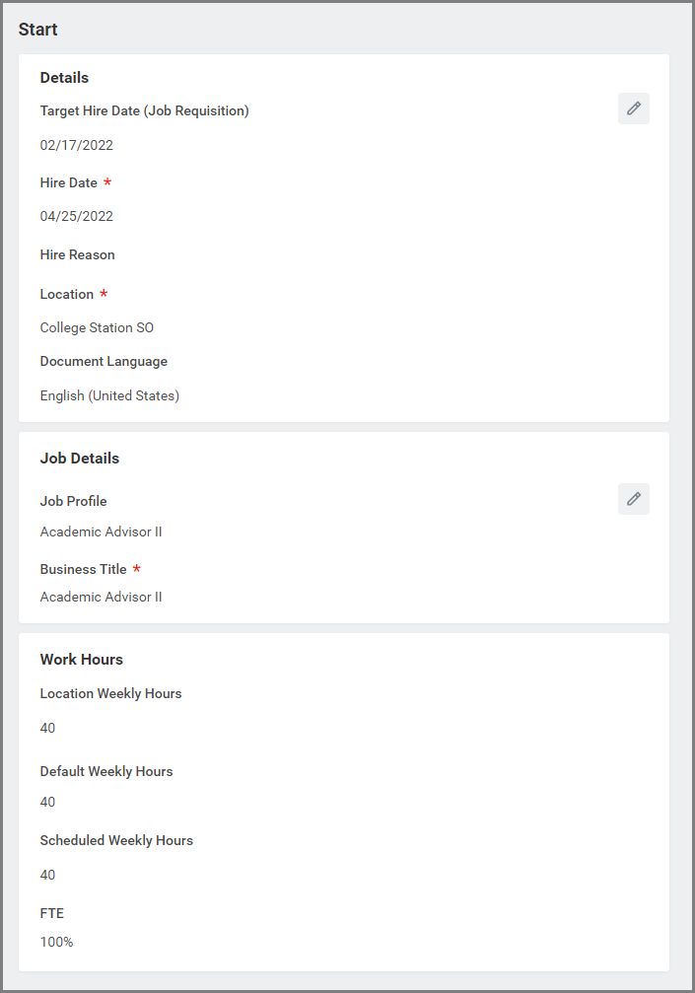Click the Default Weekly Hours value 40

47,803
